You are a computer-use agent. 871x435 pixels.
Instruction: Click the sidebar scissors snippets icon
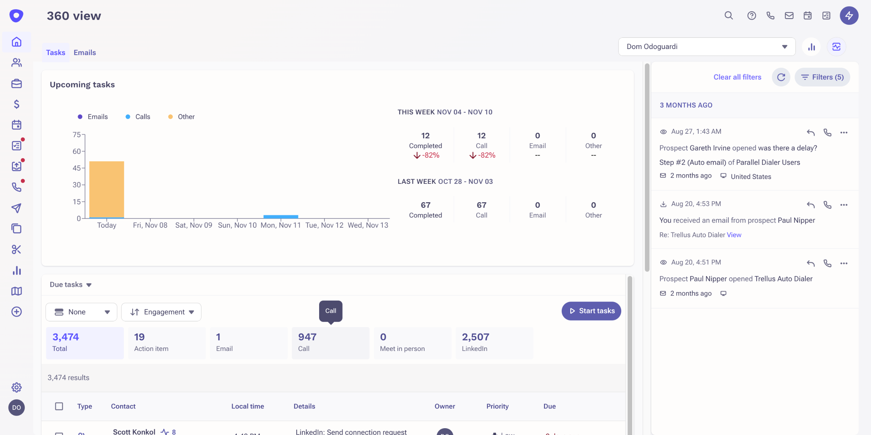click(x=16, y=249)
